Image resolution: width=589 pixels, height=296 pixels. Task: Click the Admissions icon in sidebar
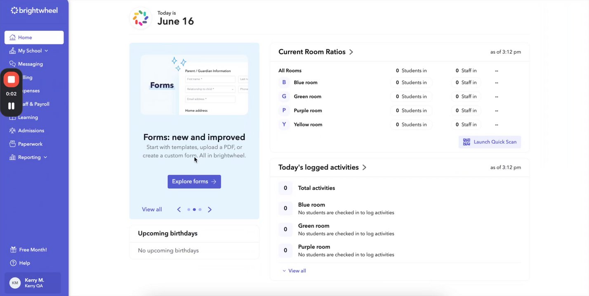12,130
